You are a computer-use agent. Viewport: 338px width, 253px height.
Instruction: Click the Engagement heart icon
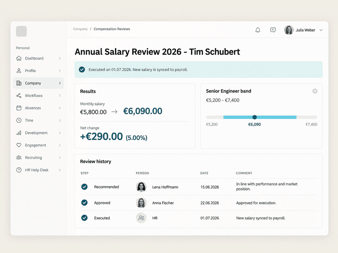click(x=19, y=145)
